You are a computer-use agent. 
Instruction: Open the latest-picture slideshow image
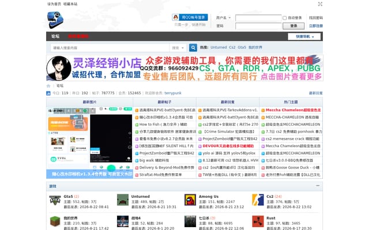tap(90, 143)
